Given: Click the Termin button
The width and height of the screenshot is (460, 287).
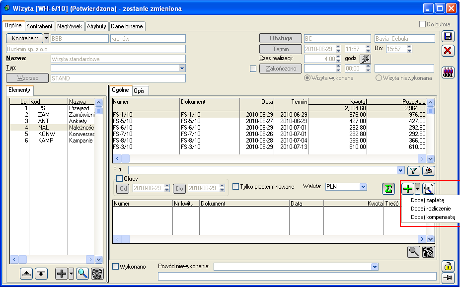Looking at the screenshot, I should 281,49.
